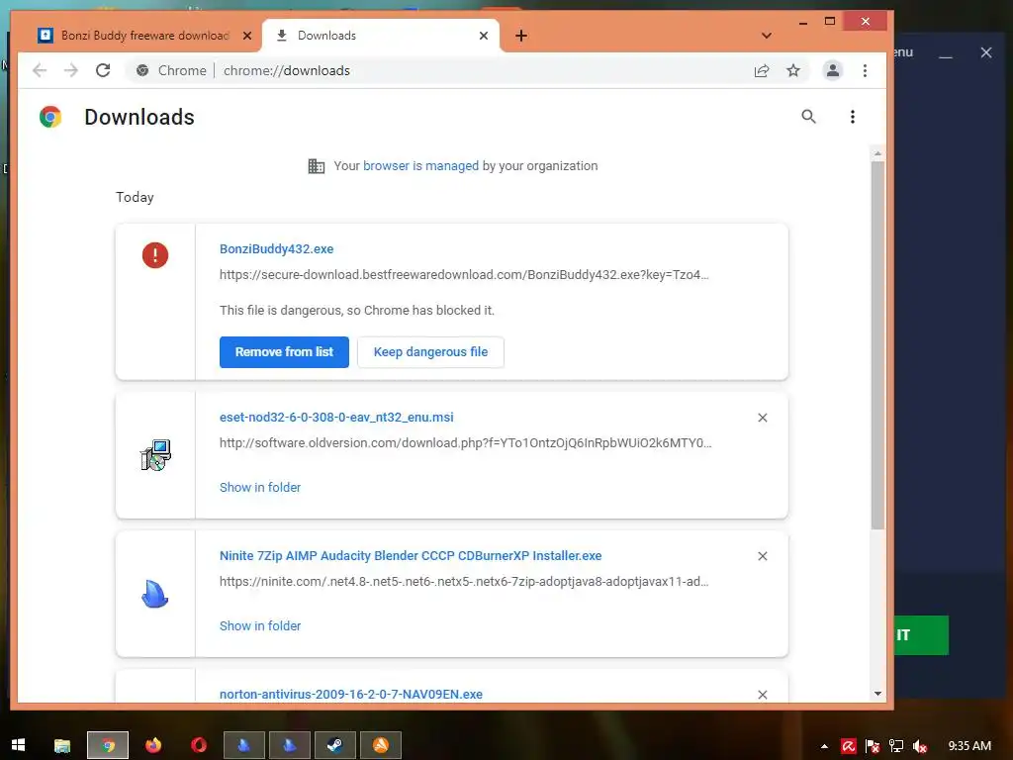
Task: Click Keep dangerous file button
Action: click(x=431, y=352)
